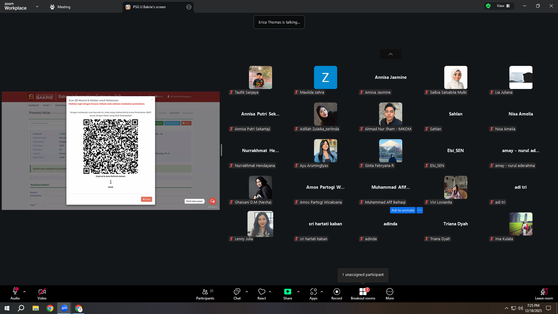558x314 pixels.
Task: Open the taskbar clock and date
Action: (x=533, y=308)
